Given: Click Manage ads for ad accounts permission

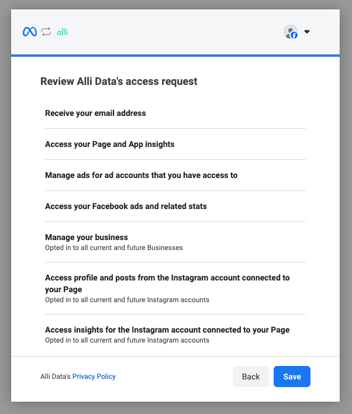Looking at the screenshot, I should [x=141, y=175].
